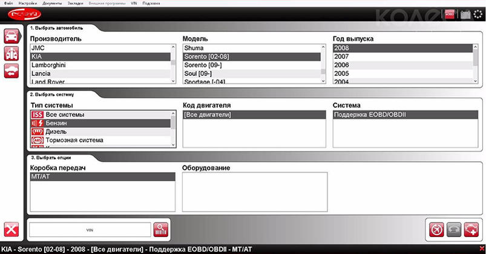Click the glow plug icon beside Дизель
The height and width of the screenshot is (254, 486).
37,132
